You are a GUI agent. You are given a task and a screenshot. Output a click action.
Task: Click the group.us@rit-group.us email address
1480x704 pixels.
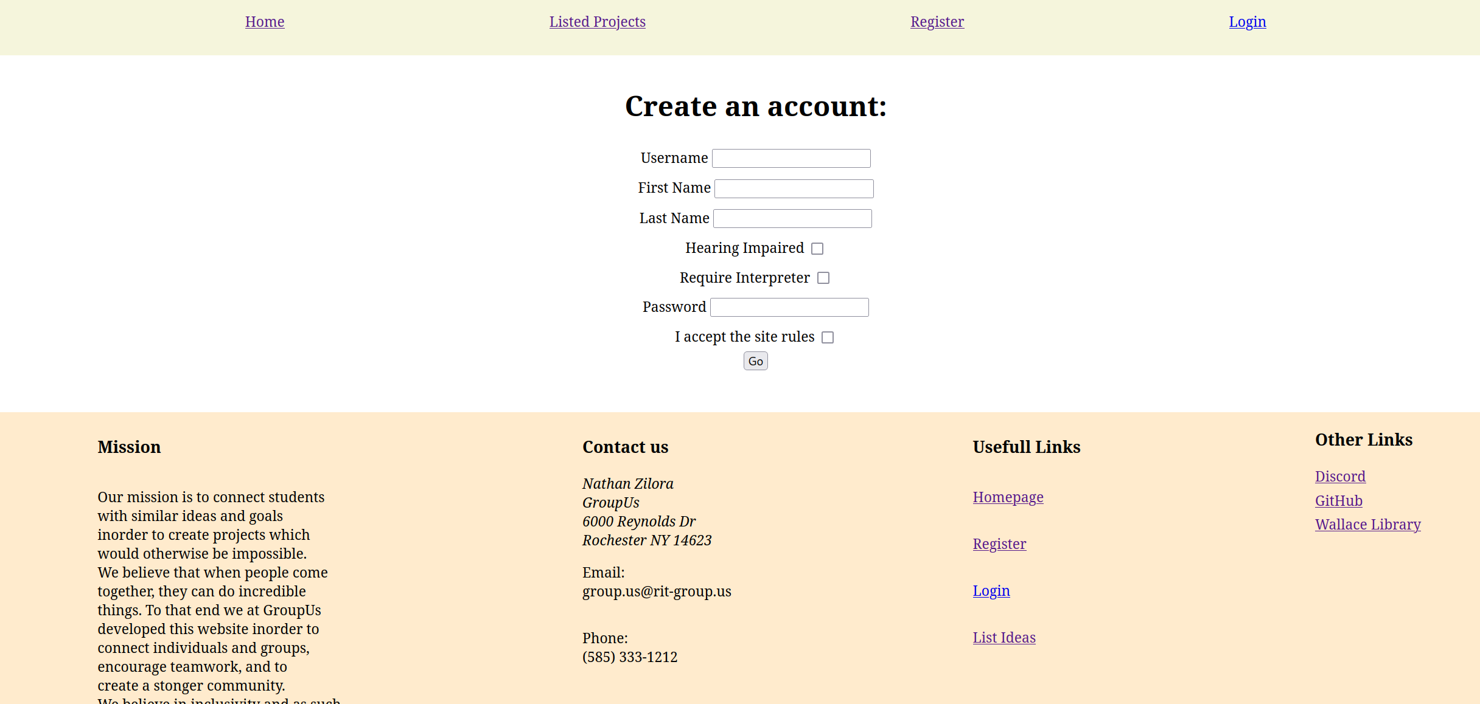pyautogui.click(x=657, y=592)
